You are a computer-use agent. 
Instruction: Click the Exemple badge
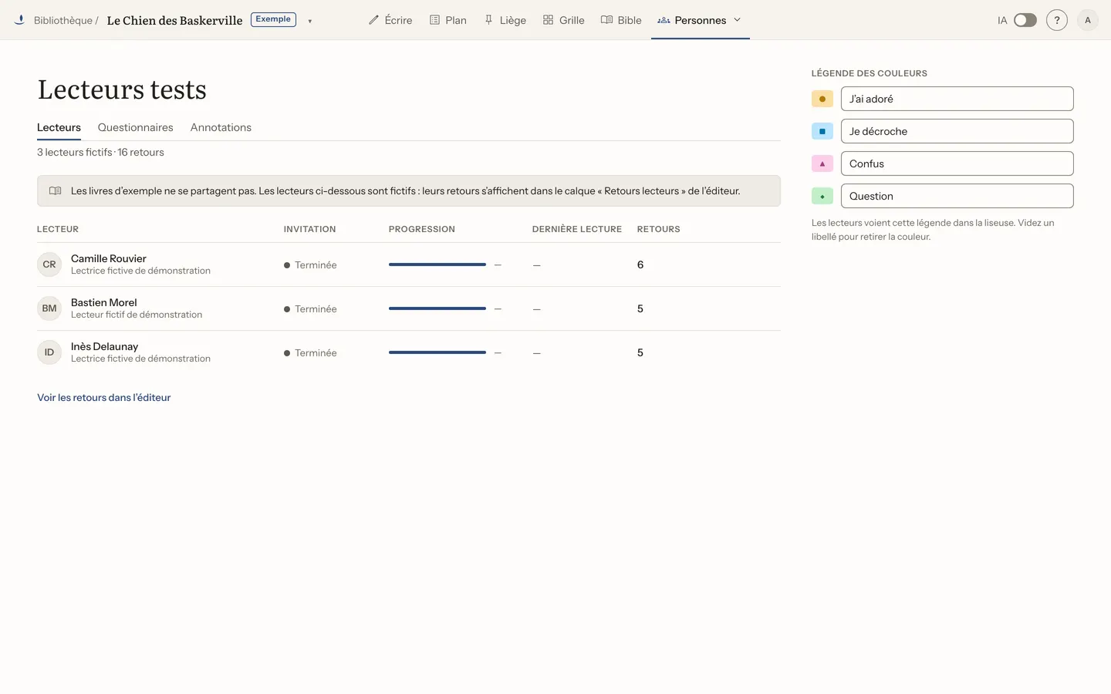click(x=273, y=19)
